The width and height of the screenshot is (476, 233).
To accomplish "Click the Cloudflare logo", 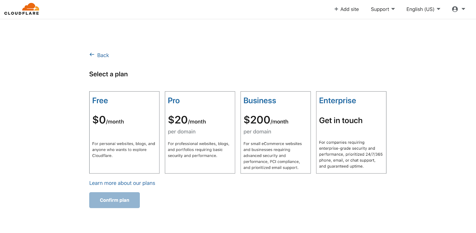I will pos(22,9).
